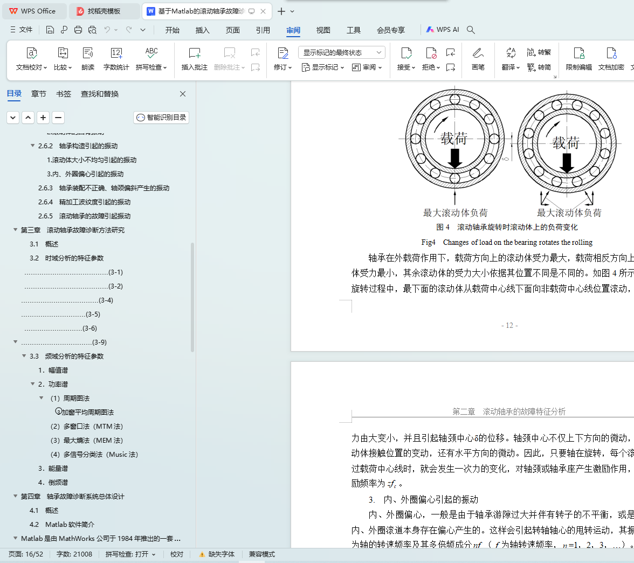Click 转繁 convert to traditional Chinese

(x=539, y=52)
